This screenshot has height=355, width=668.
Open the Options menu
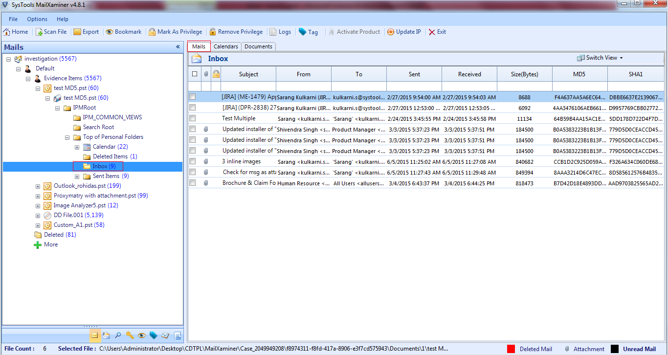[x=37, y=19]
